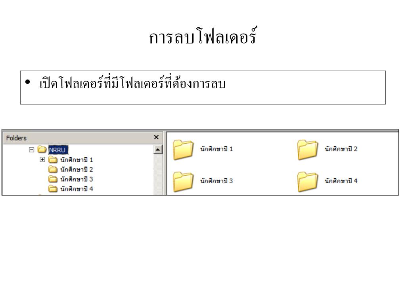Close the Folders pane with X
The image size is (406, 304).
coord(156,137)
